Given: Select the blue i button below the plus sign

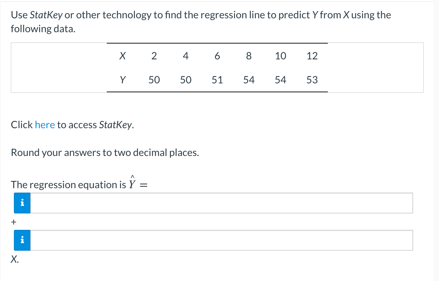Looking at the screenshot, I should (x=22, y=240).
